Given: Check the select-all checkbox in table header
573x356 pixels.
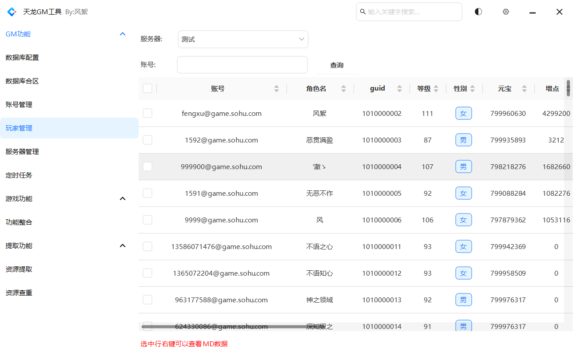Looking at the screenshot, I should coord(147,89).
